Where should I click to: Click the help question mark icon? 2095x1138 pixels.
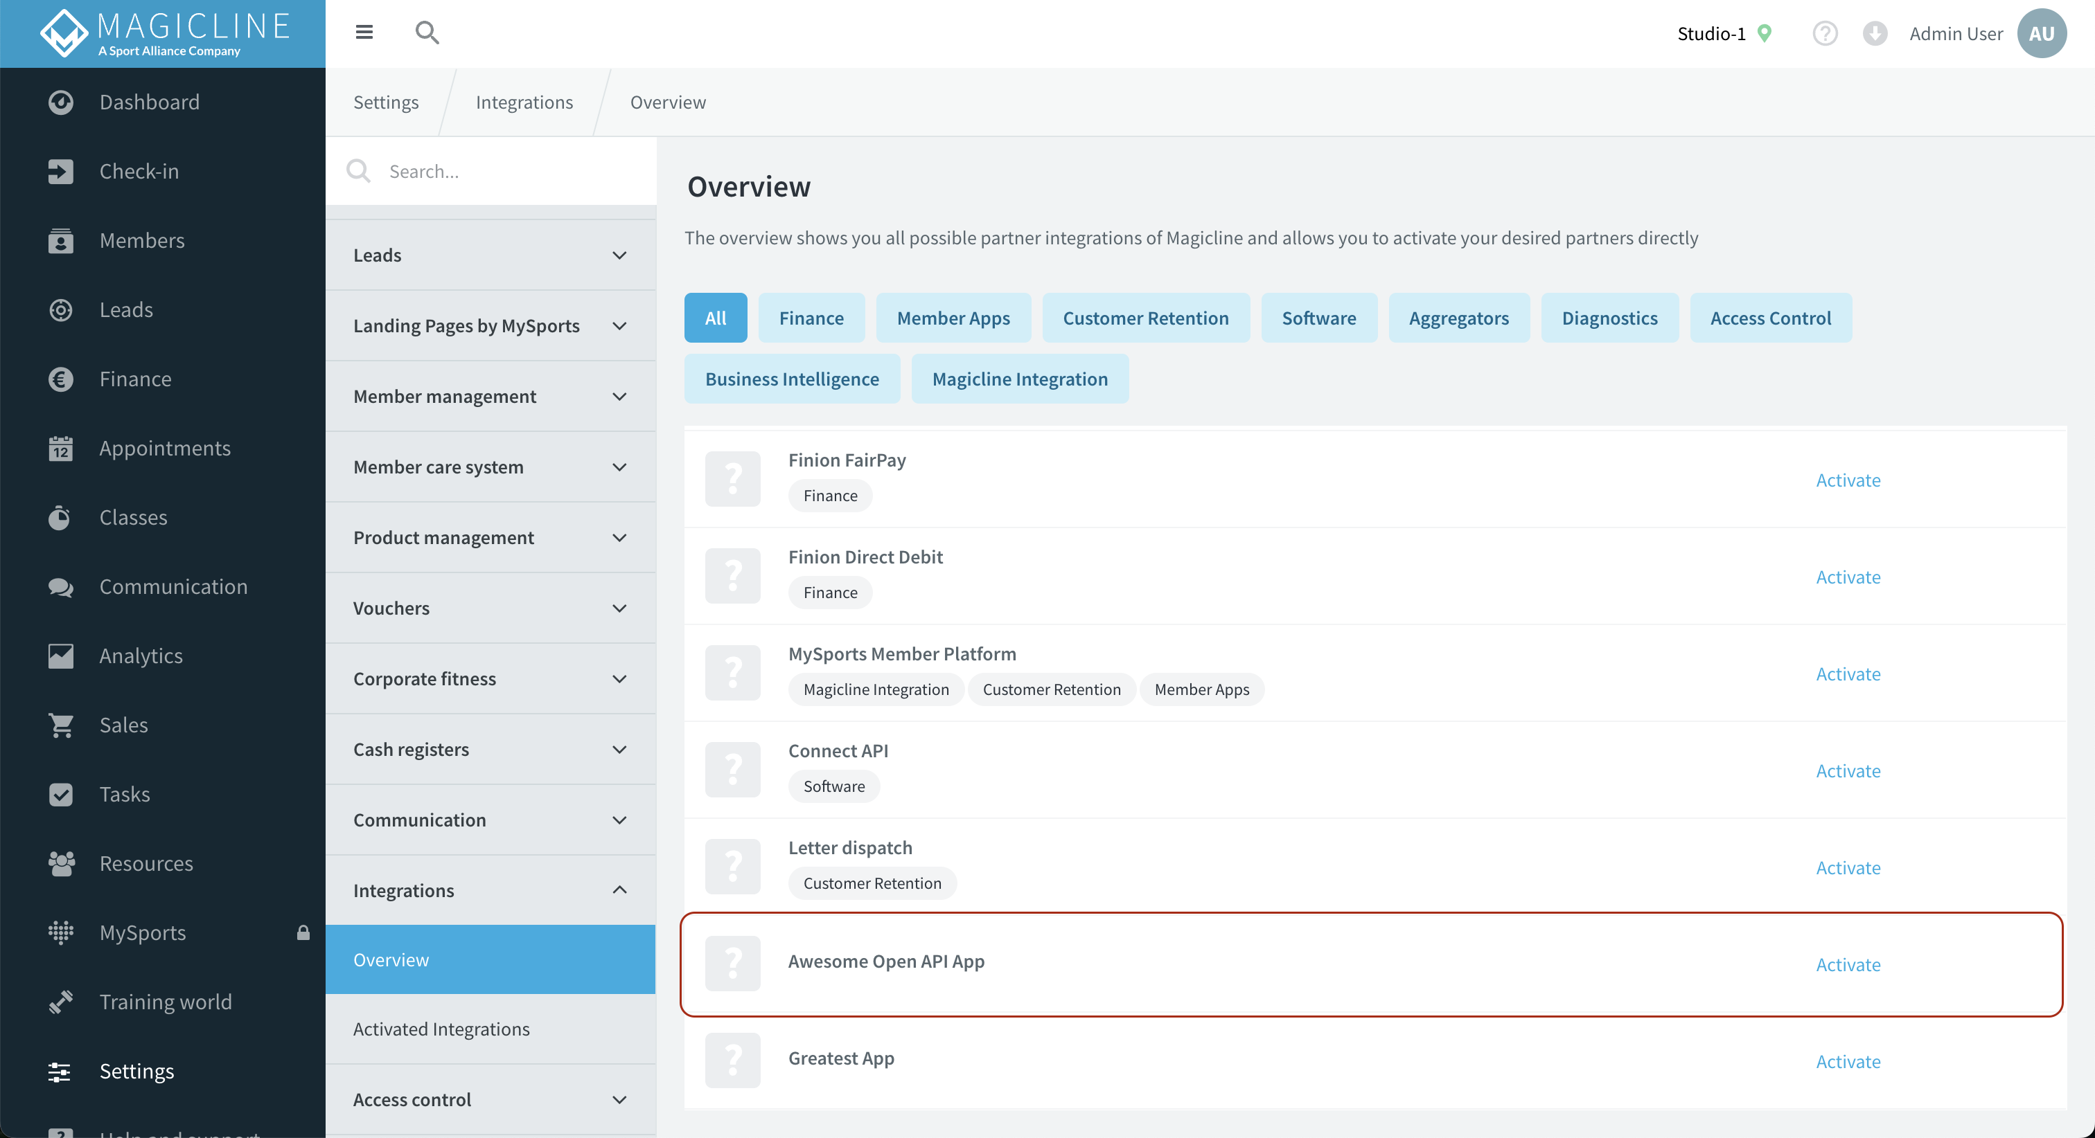pos(1824,33)
